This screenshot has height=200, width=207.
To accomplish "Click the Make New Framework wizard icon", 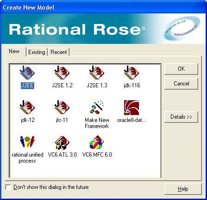I will pos(97,108).
